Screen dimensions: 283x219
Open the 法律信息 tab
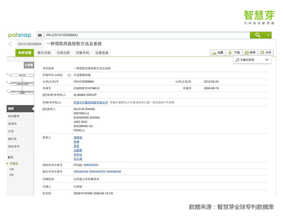pos(101,53)
